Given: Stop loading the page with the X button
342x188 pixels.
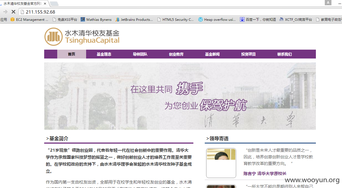Looking at the screenshot, I should click(x=13, y=12).
